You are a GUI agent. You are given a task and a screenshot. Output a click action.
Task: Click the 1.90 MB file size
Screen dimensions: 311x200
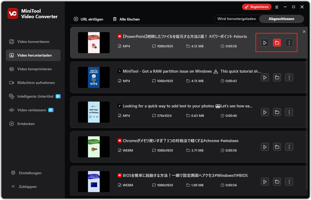(197, 185)
